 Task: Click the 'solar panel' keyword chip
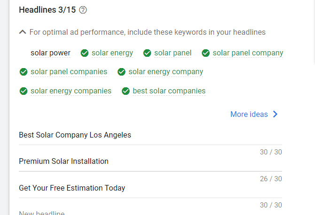click(173, 53)
